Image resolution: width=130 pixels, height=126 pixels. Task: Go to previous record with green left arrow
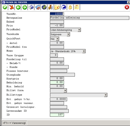(18, 7)
